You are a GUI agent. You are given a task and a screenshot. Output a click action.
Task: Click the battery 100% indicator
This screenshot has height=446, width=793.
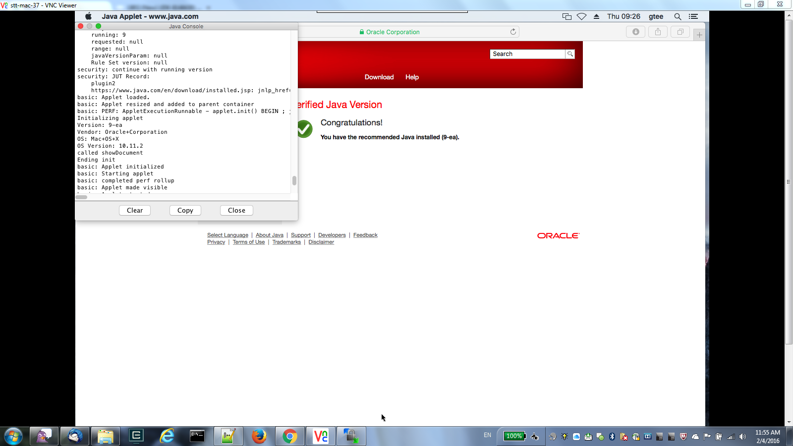[514, 436]
